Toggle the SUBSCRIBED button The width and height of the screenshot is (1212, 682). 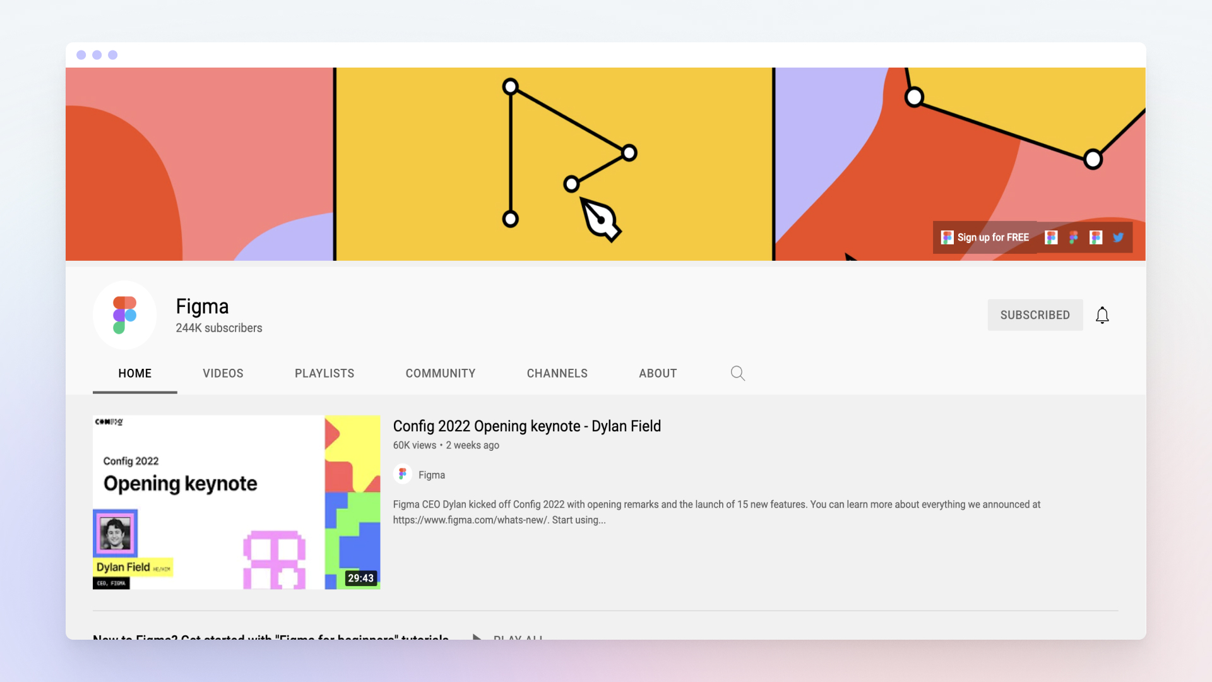click(1035, 315)
